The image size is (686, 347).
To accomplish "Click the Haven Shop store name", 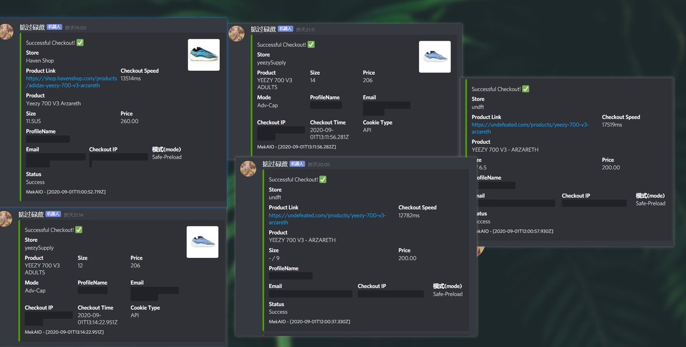I will pyautogui.click(x=40, y=61).
